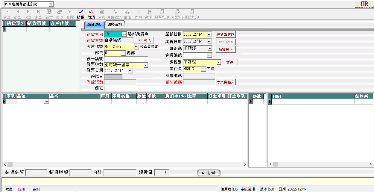
Task: Jump to last record with 末筆
Action: pos(38,12)
